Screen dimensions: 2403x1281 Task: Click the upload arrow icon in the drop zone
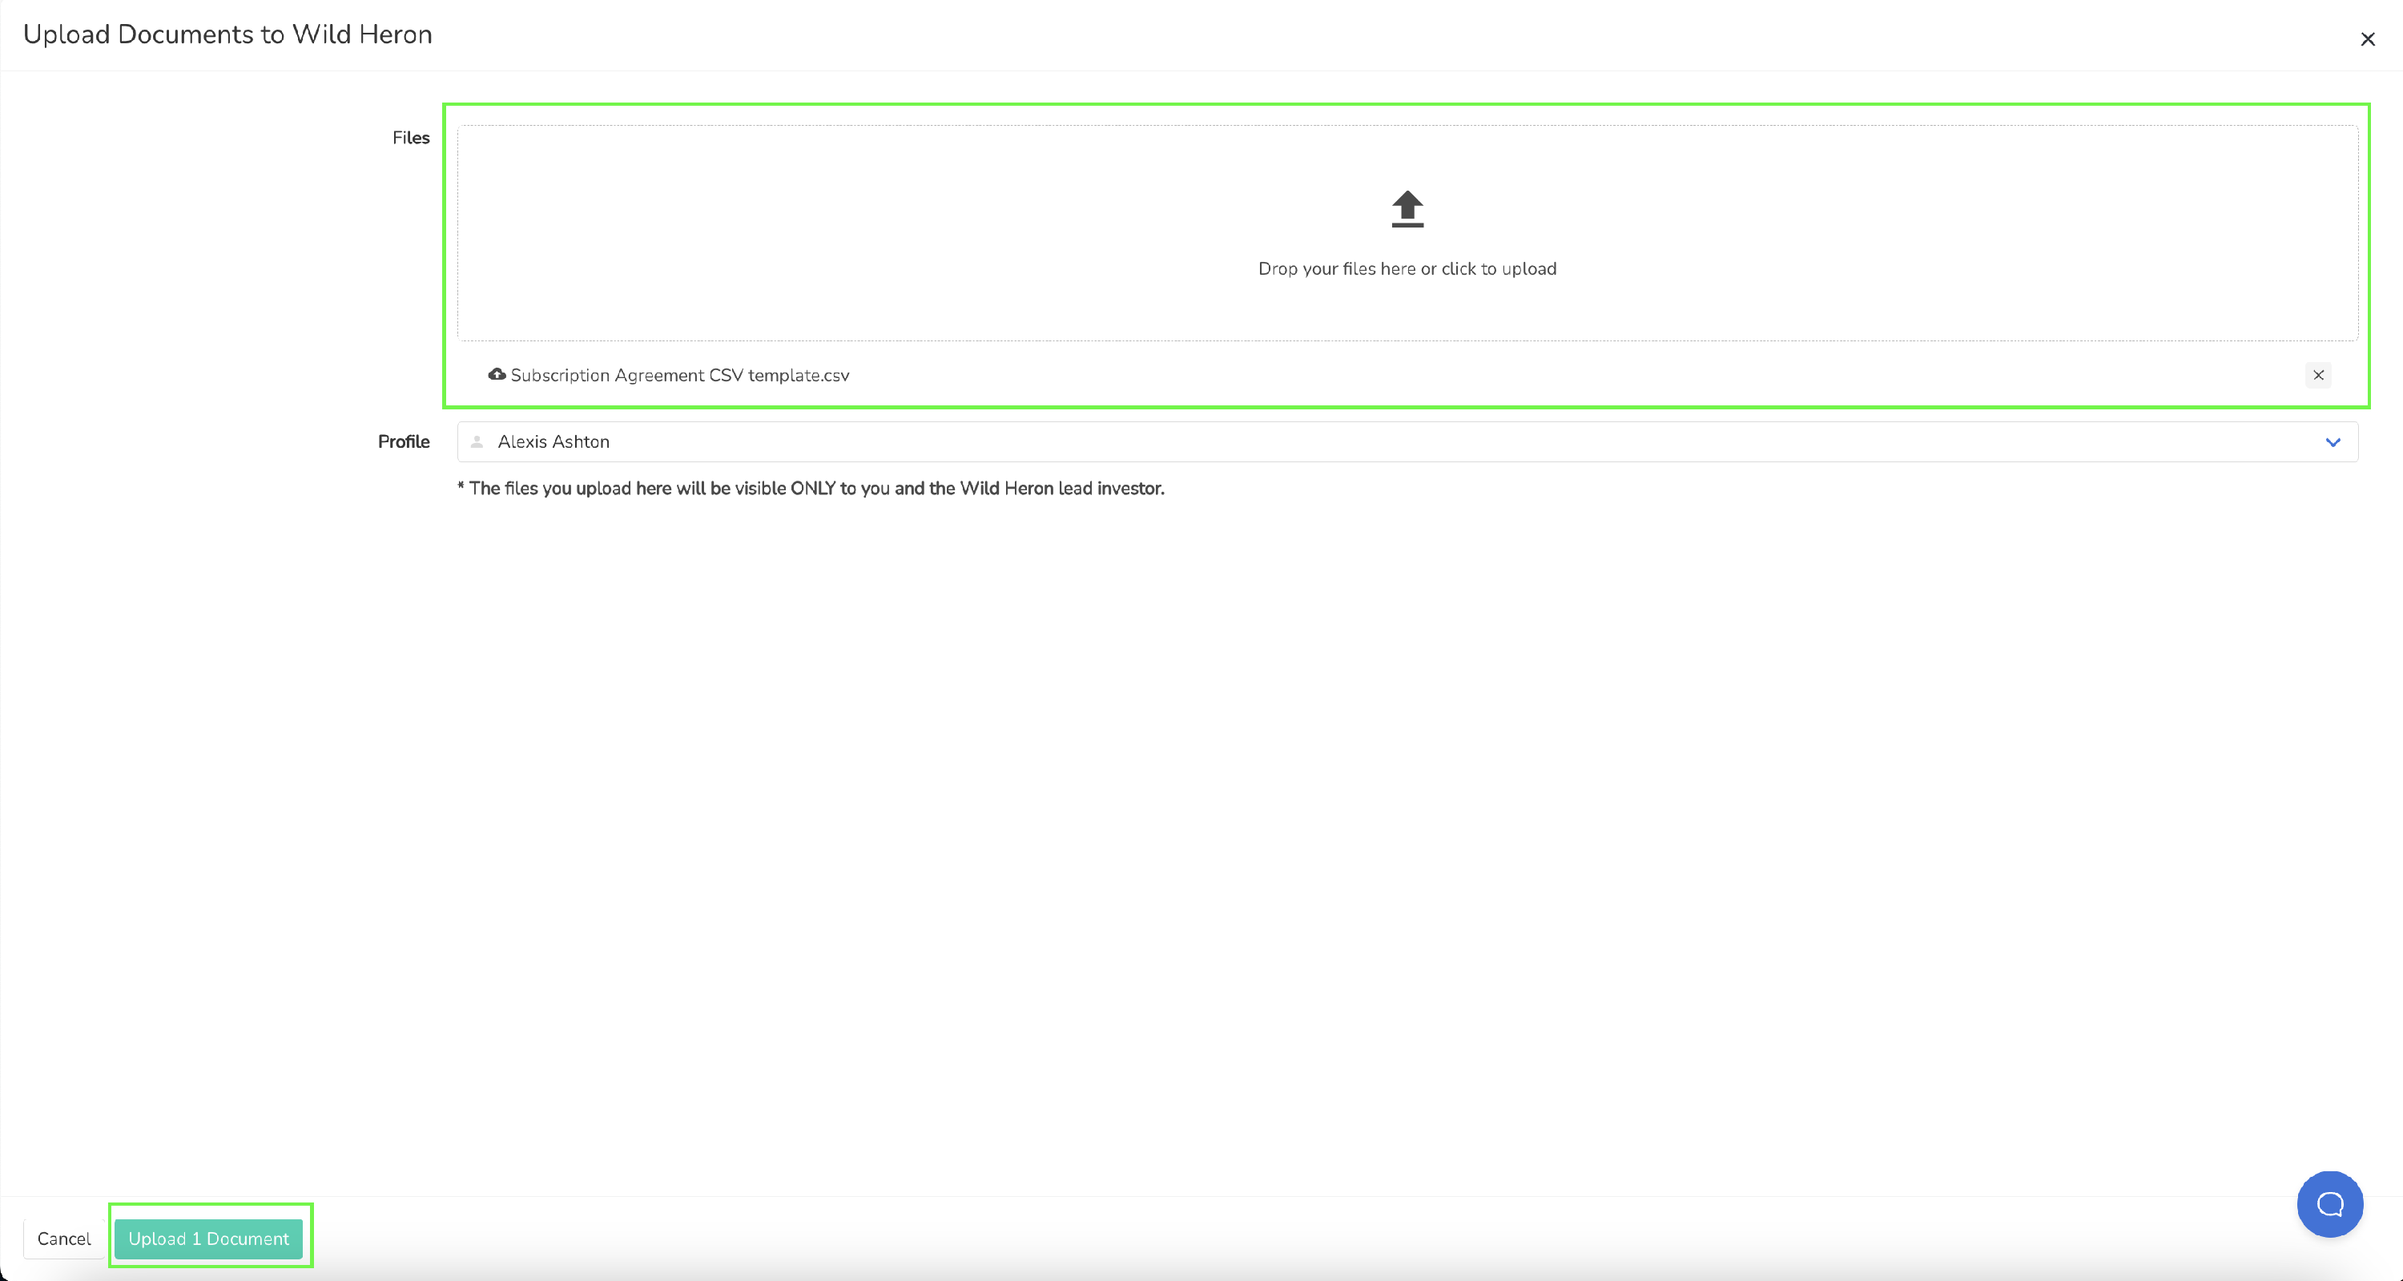pos(1407,209)
